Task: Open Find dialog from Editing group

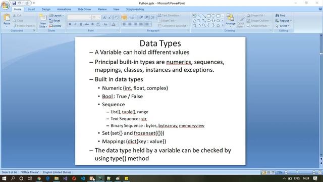Action: tap(281, 16)
